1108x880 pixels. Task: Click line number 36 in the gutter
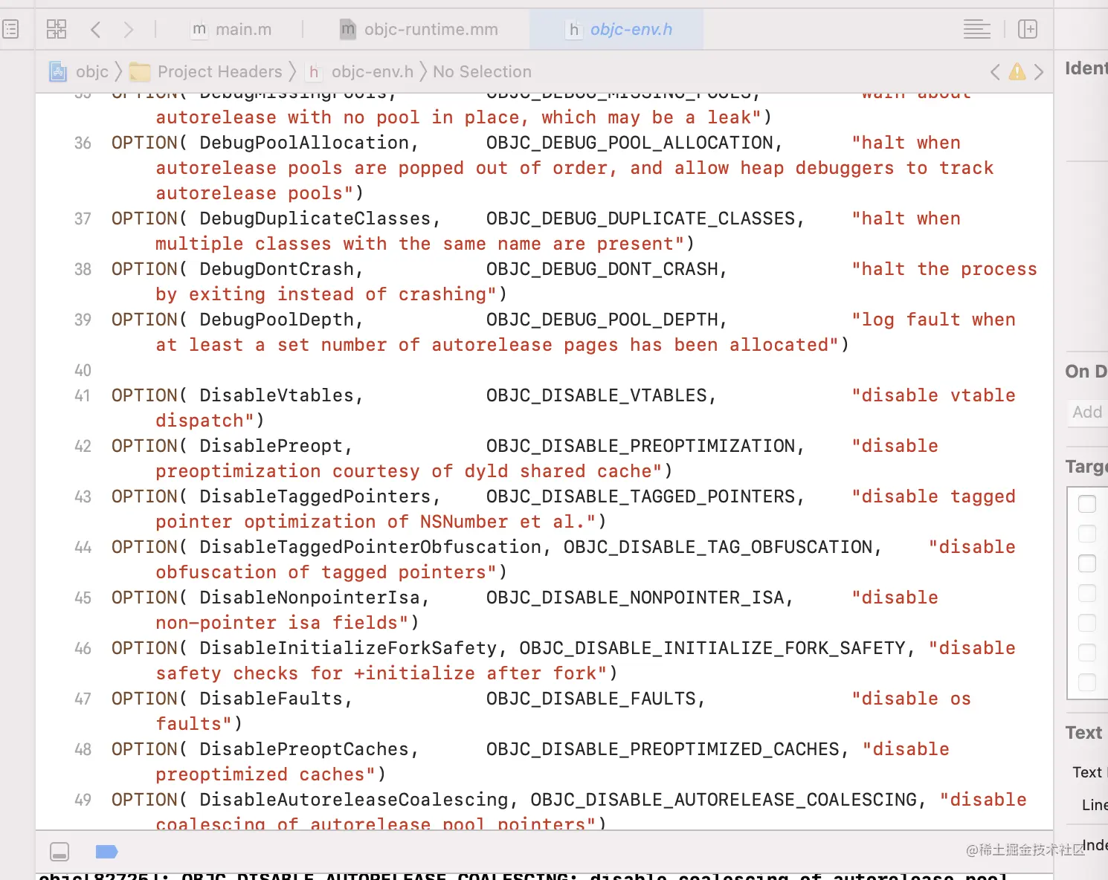[x=83, y=143]
